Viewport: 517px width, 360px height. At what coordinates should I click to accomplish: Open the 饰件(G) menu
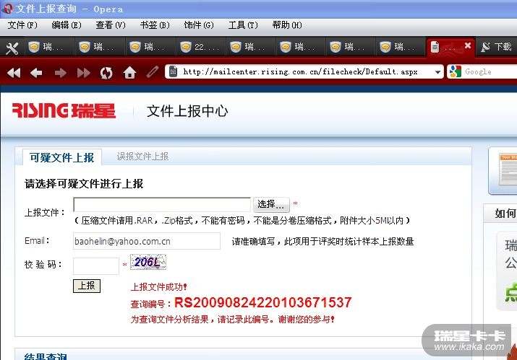coord(199,25)
